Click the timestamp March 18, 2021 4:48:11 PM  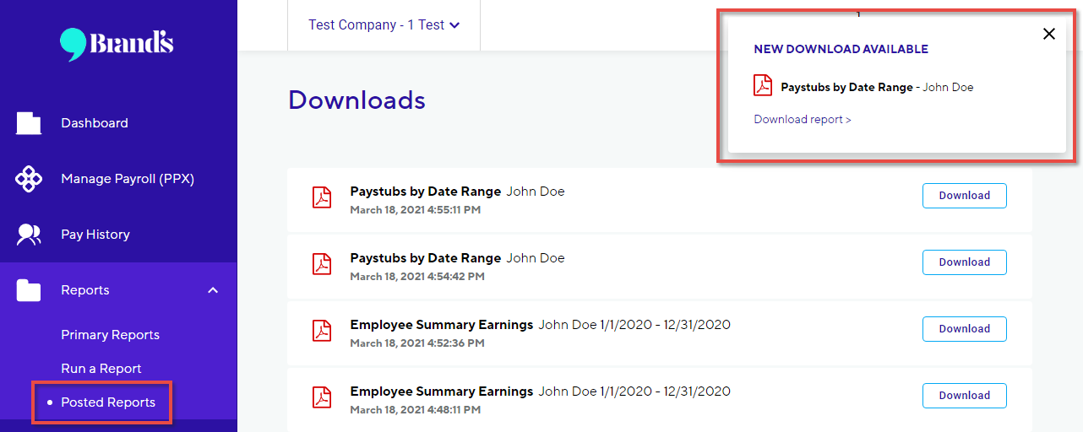click(416, 409)
